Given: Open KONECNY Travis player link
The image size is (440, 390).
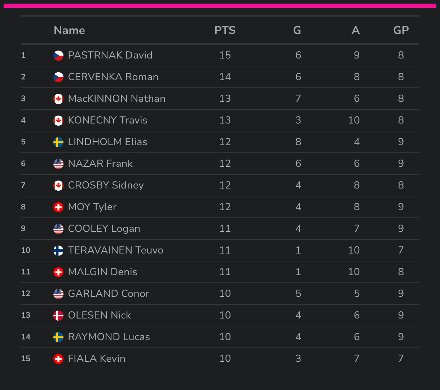Looking at the screenshot, I should pyautogui.click(x=108, y=120).
